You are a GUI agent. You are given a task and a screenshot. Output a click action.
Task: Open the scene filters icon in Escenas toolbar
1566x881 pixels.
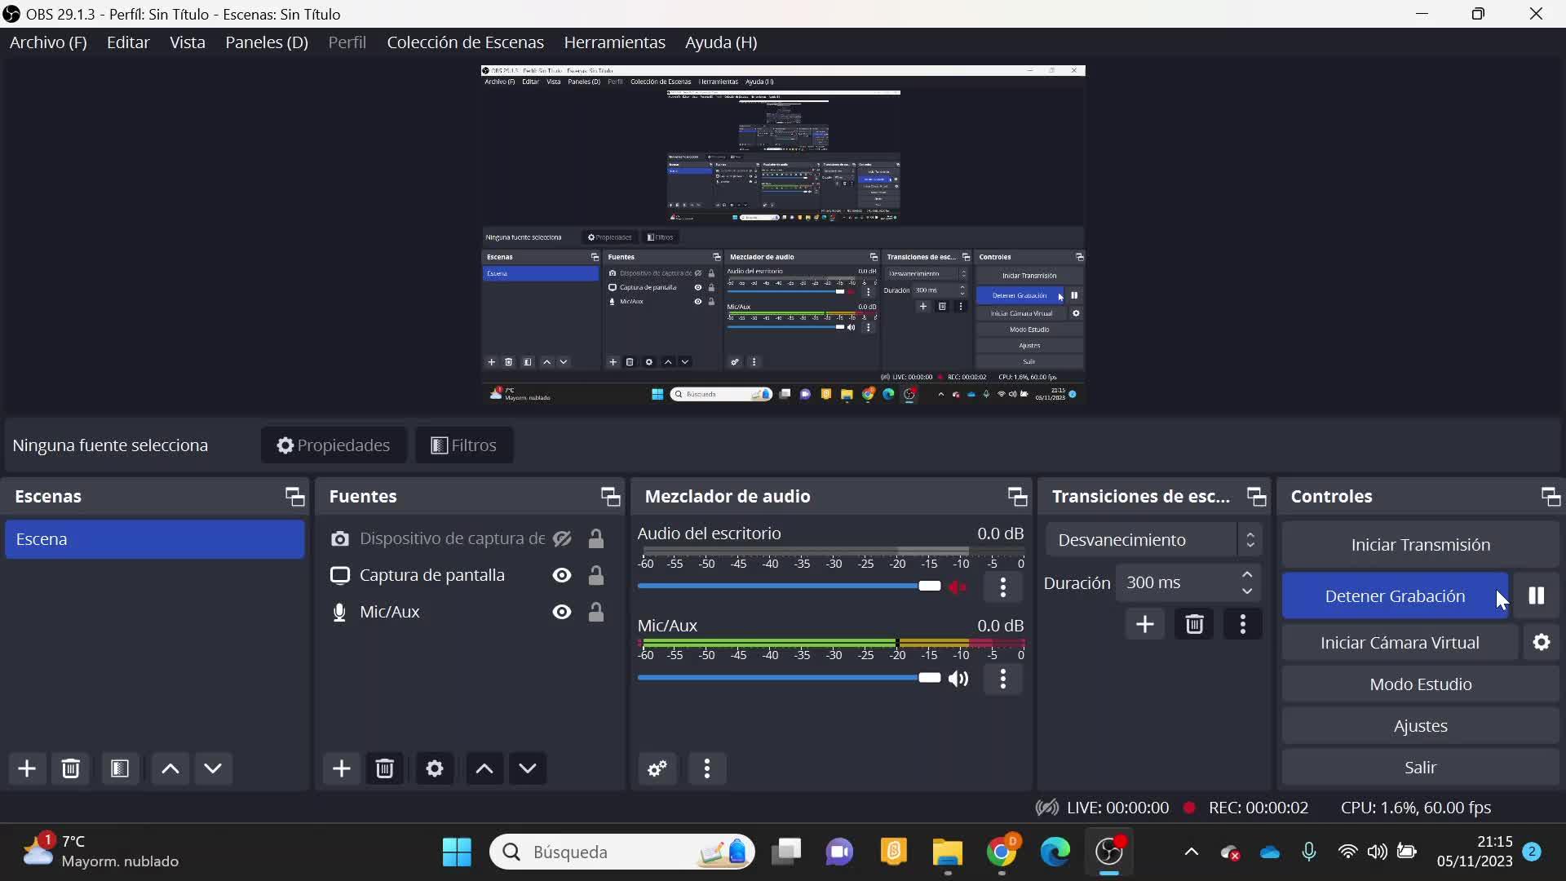pyautogui.click(x=120, y=768)
